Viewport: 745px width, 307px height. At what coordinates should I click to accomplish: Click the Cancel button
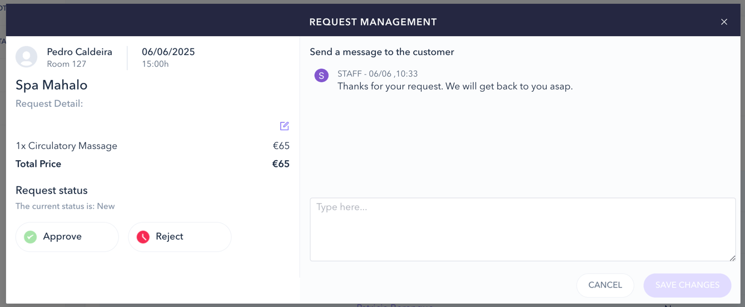[x=605, y=285]
